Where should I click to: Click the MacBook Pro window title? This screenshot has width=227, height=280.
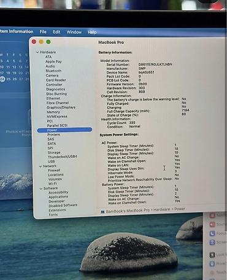[111, 42]
